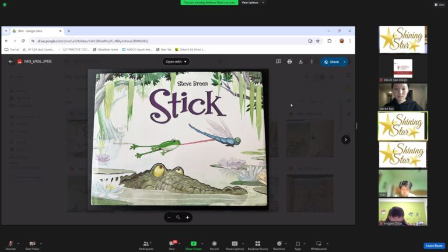The image size is (448, 252).
Task: Zoom out the image preview
Action: (169, 218)
